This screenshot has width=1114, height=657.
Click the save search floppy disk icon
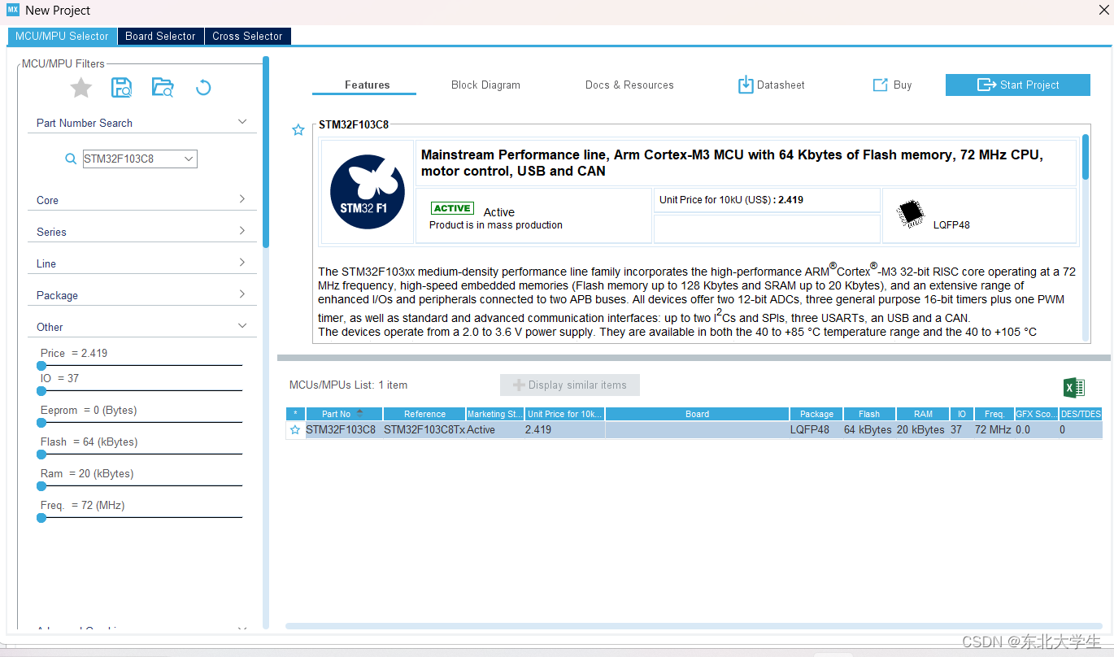tap(122, 88)
